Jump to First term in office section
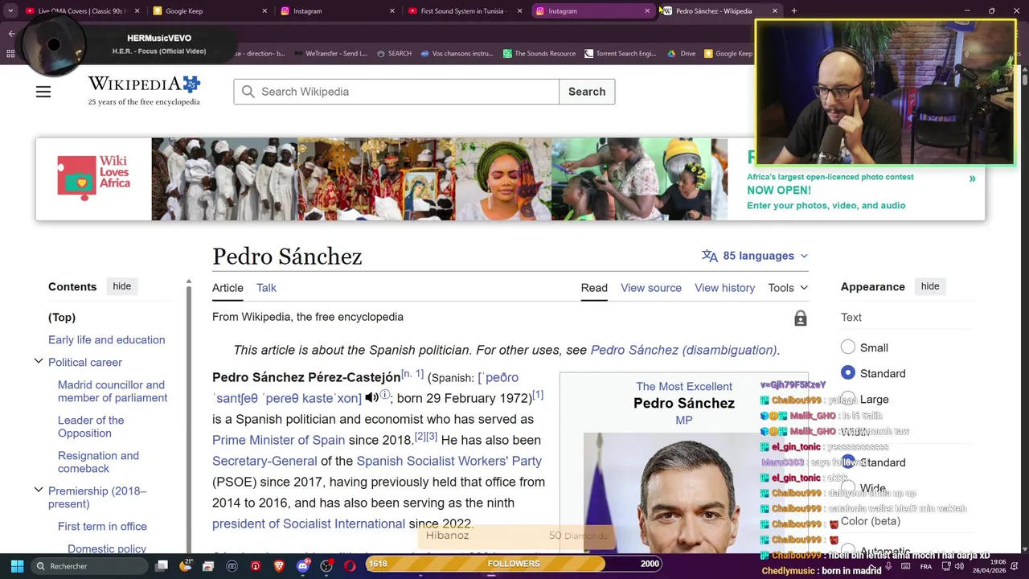Image resolution: width=1029 pixels, height=579 pixels. click(102, 526)
